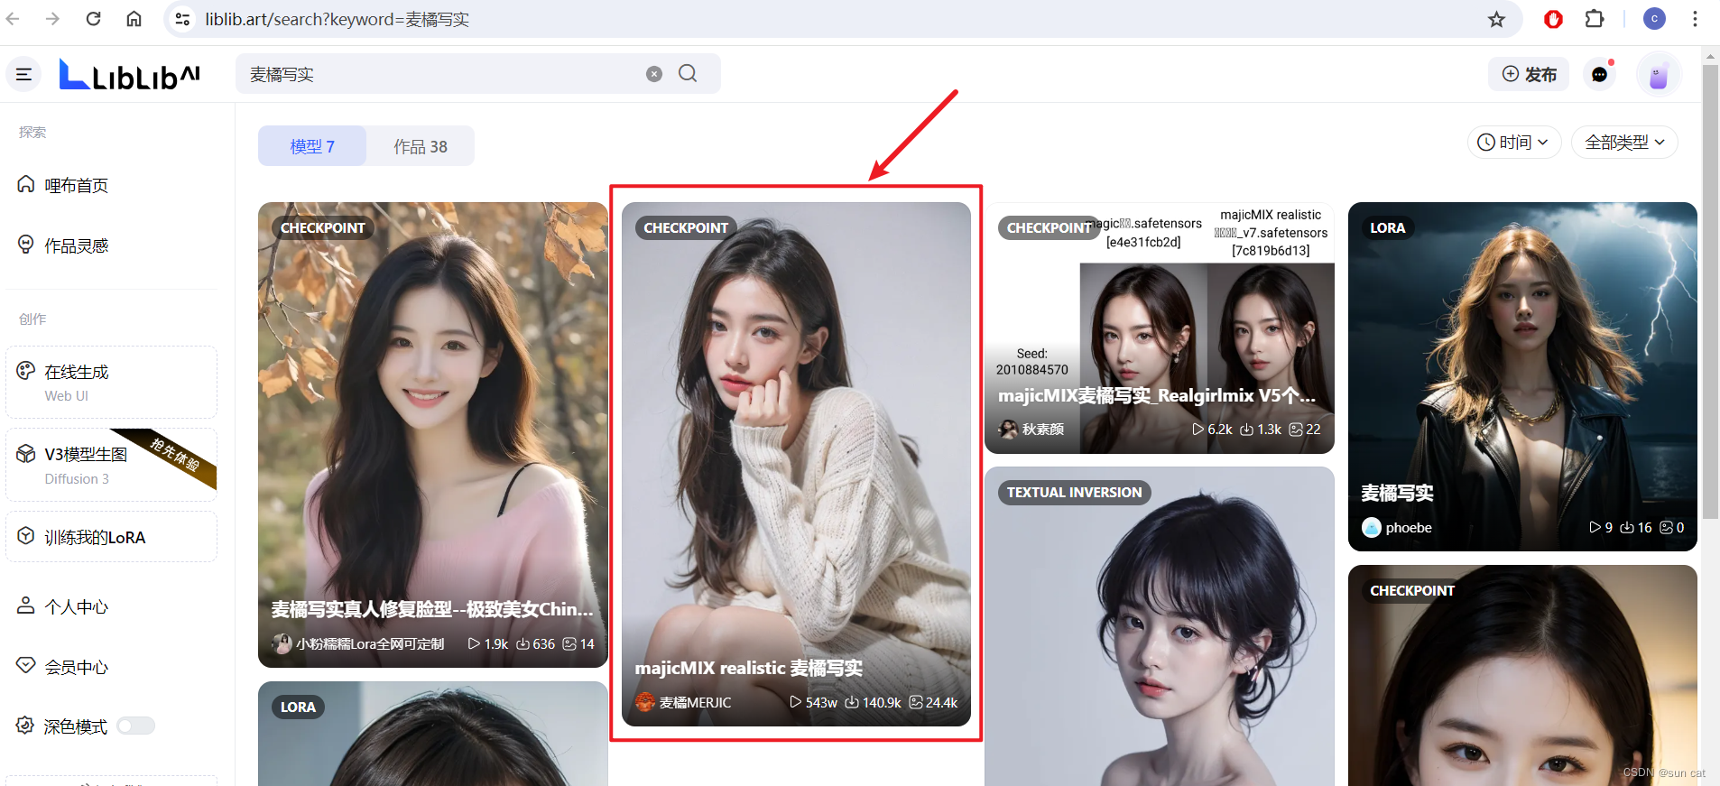1720x786 pixels.
Task: Open 在线生成 Web UI
Action: pyautogui.click(x=111, y=382)
